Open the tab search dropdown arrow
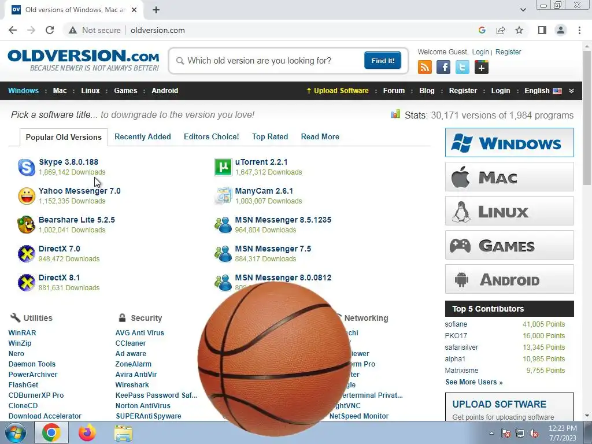592x444 pixels. [523, 10]
